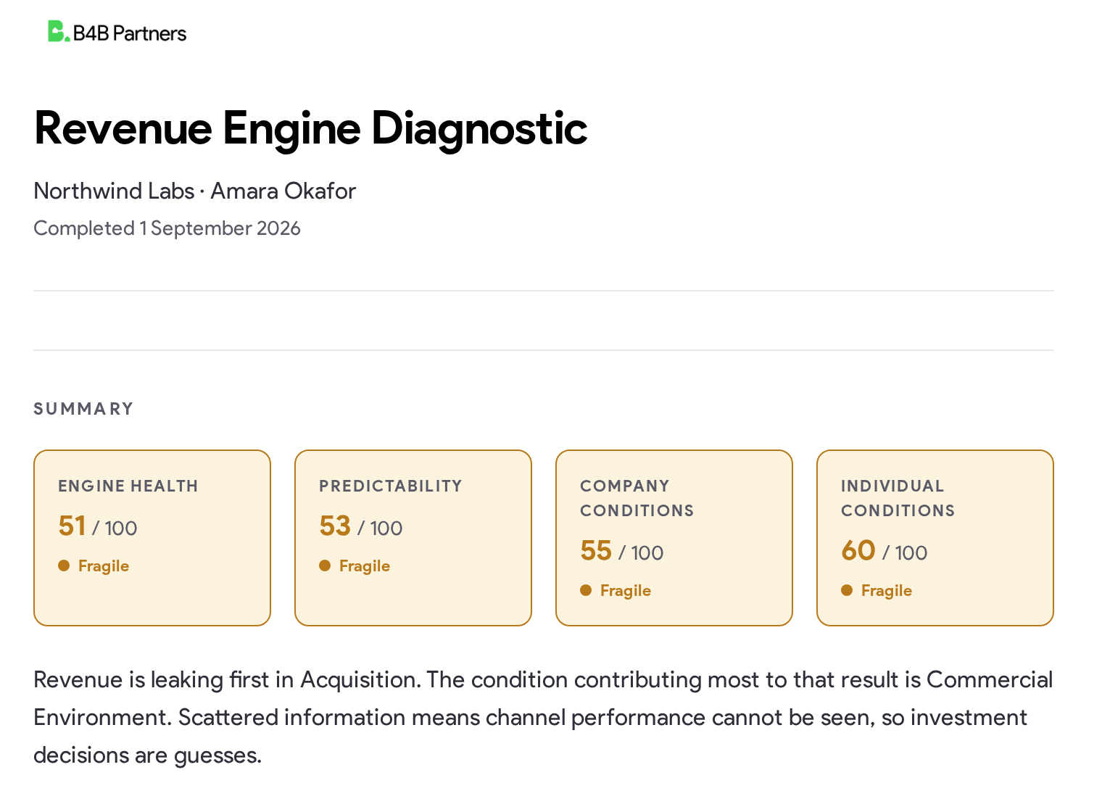This screenshot has width=1102, height=812.
Task: Click the Fragile status dot in Company Conditions
Action: tap(586, 590)
